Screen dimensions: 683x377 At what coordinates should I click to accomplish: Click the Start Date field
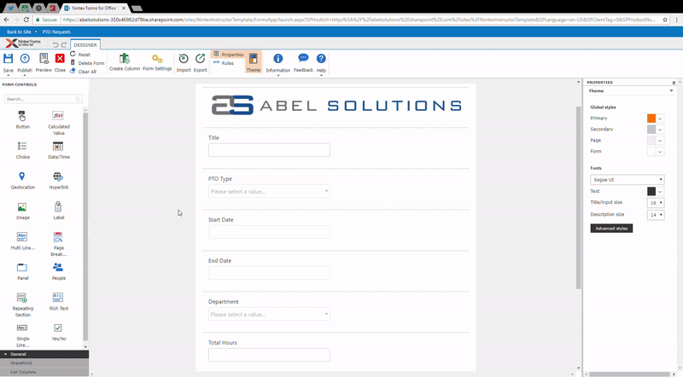269,232
